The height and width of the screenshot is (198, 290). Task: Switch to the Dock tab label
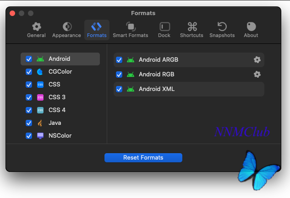(164, 35)
